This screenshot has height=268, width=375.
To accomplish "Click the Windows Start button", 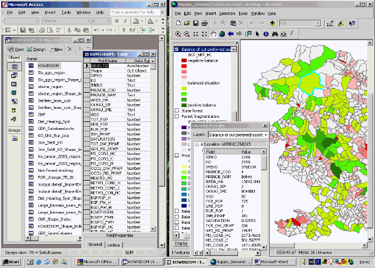I will point(10,263).
